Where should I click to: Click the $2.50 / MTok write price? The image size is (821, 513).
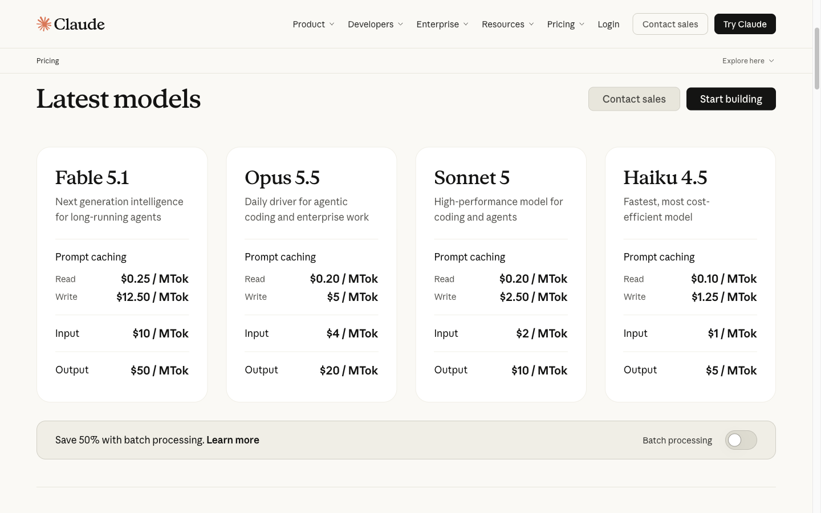pos(534,297)
